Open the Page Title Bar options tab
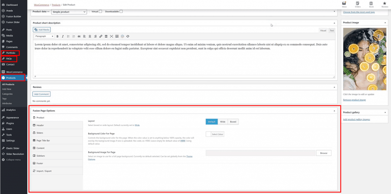The width and height of the screenshot is (391, 194). click(x=43, y=140)
